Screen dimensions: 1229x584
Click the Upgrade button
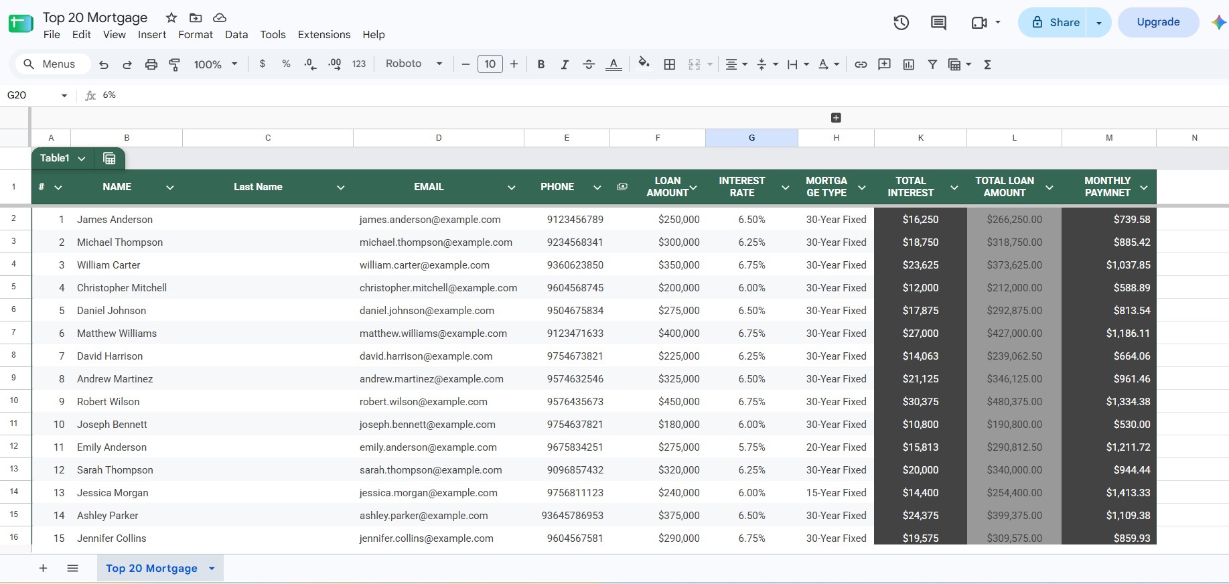1158,22
